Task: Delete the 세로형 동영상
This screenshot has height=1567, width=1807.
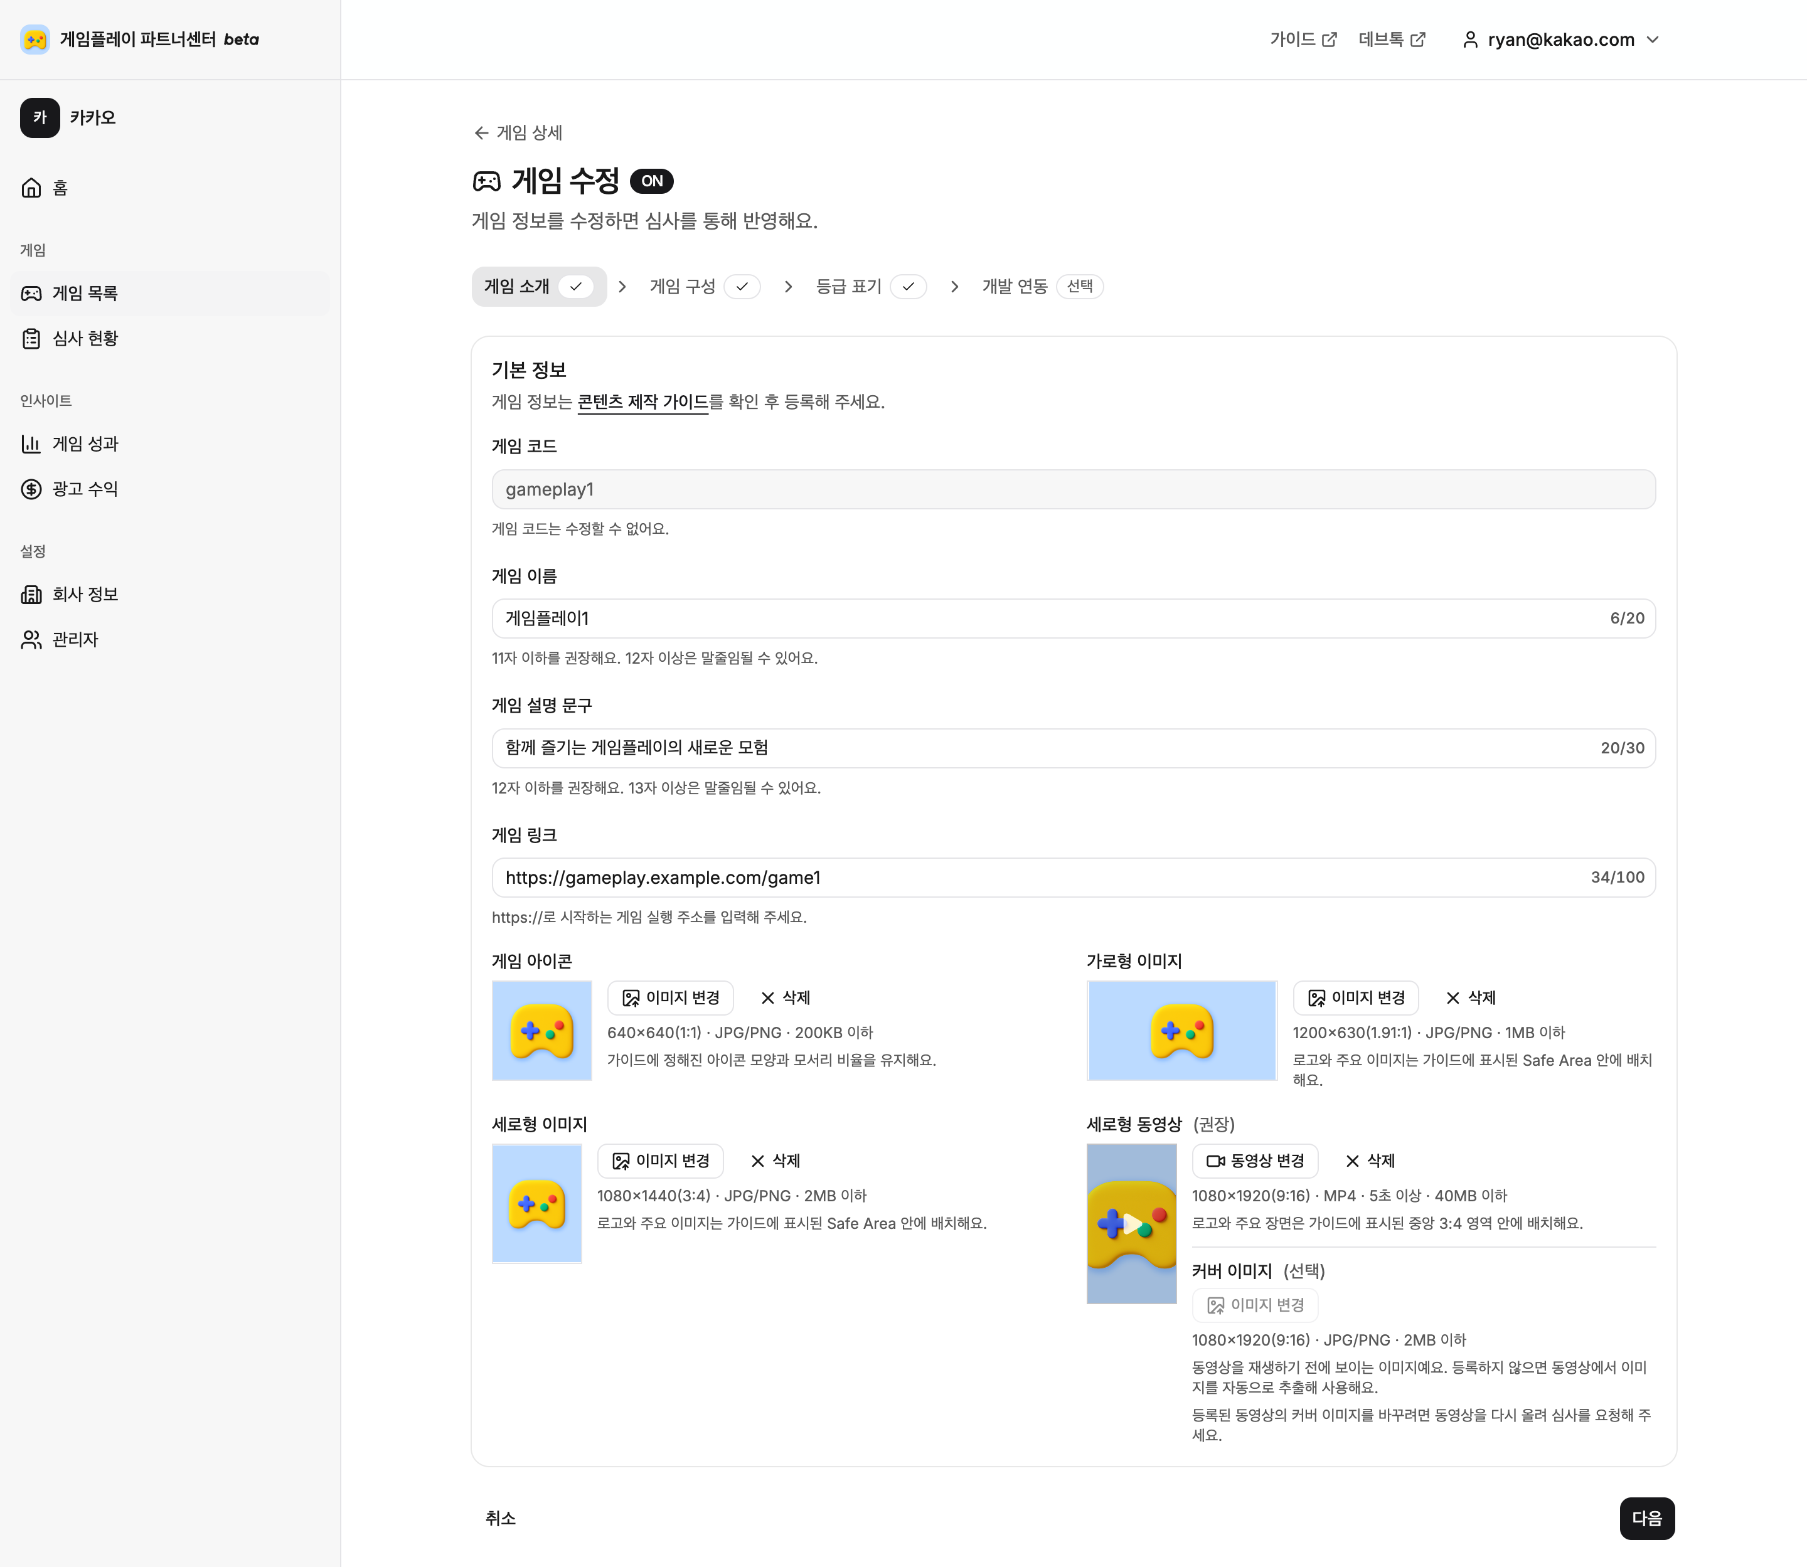Action: (1370, 1161)
